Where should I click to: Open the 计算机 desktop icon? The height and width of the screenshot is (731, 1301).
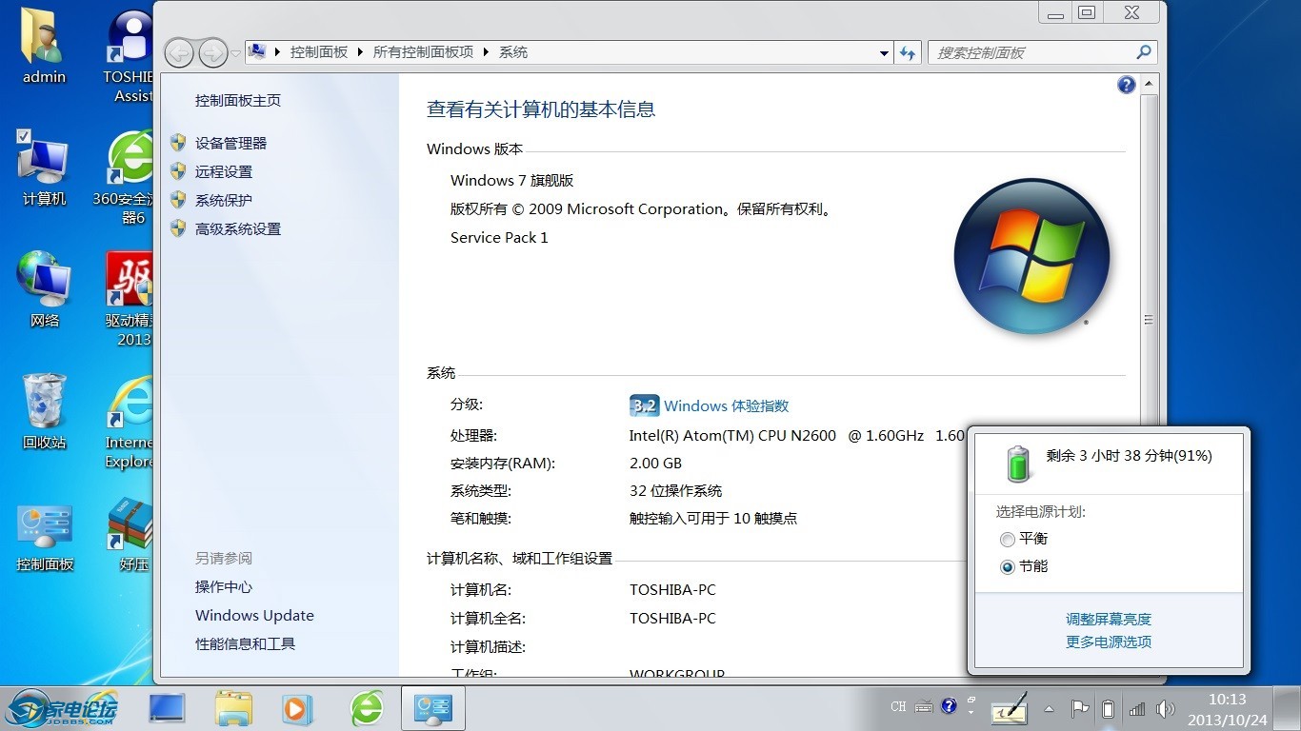tap(44, 169)
